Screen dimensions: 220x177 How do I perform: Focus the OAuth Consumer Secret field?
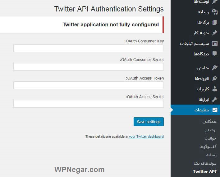click(x=88, y=67)
